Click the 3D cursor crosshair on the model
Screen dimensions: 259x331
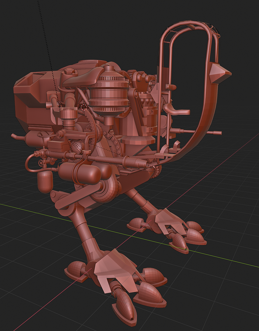pos(84,107)
